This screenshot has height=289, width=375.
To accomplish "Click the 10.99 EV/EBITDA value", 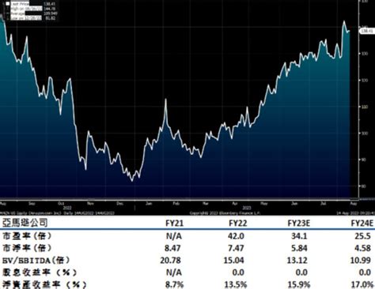I will (361, 261).
